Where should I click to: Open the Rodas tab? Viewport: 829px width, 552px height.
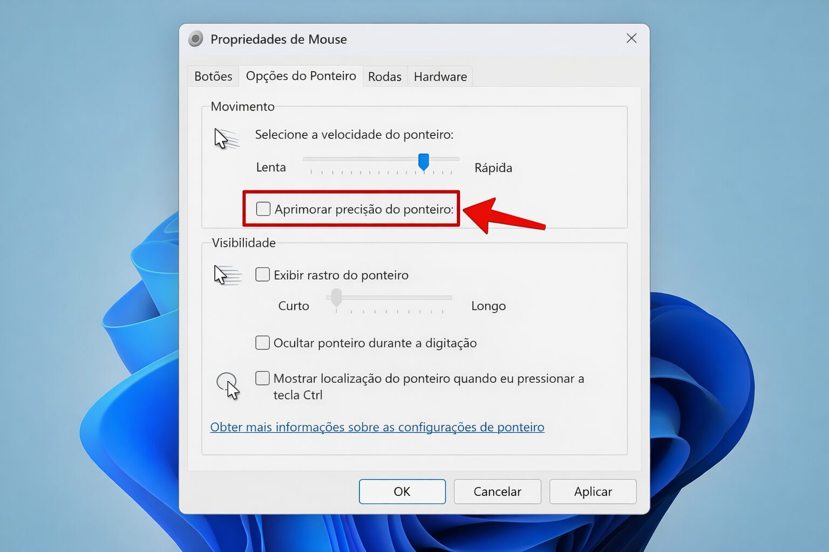pos(384,77)
